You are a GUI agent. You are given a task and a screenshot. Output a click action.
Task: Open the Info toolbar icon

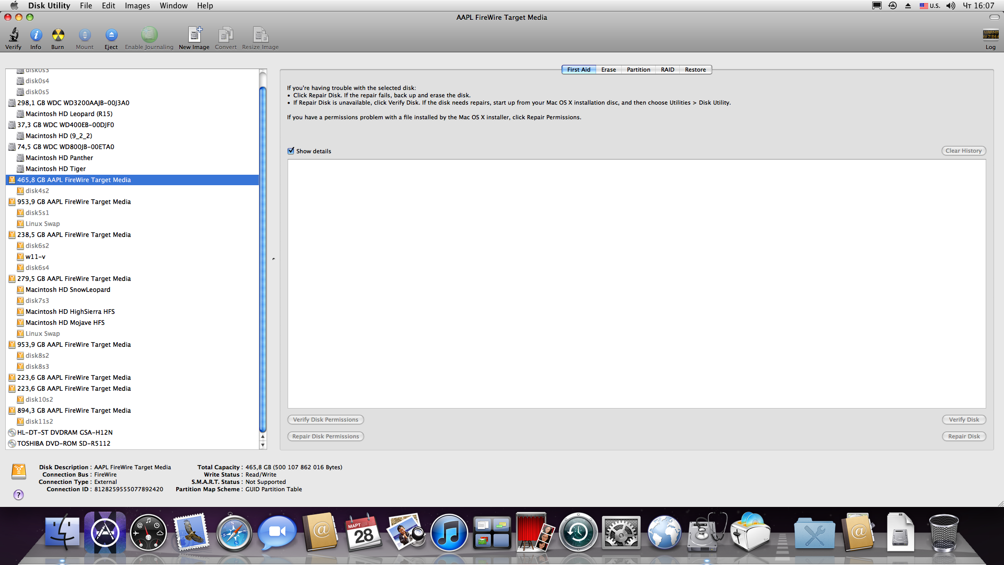coord(36,36)
